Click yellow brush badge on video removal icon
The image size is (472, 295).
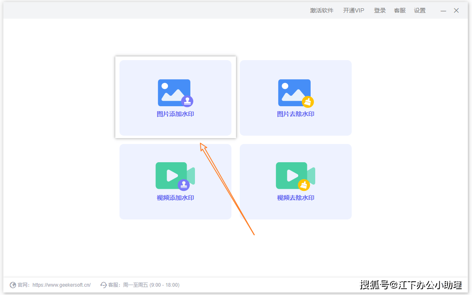304,185
